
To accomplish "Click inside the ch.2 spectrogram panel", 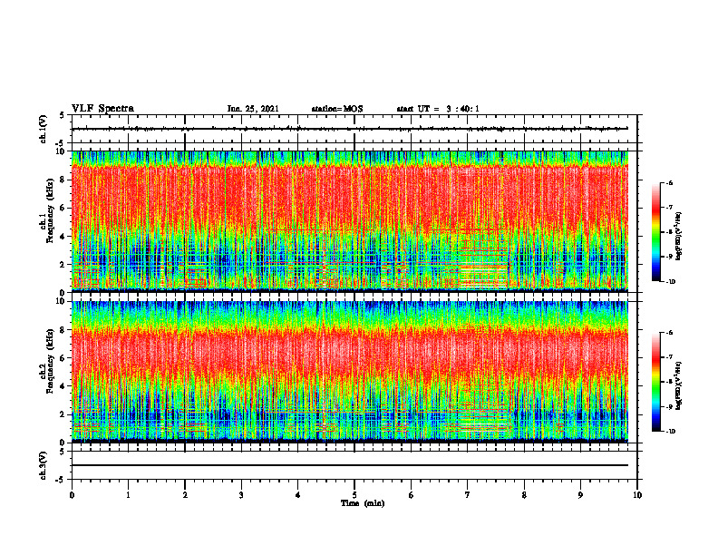I will [x=350, y=372].
